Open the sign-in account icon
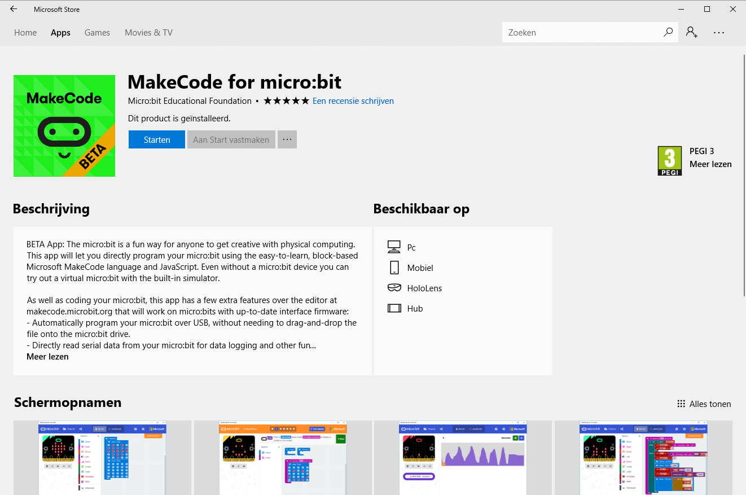746x495 pixels. click(x=691, y=33)
